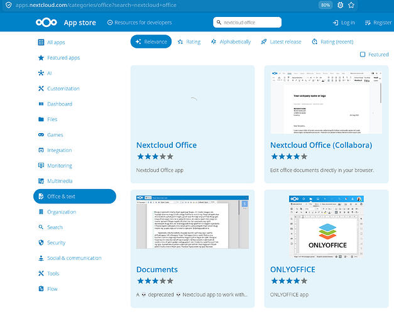Click the ONLYOFFICE screenshot thumbnail
This screenshot has width=394, height=314.
326,227
